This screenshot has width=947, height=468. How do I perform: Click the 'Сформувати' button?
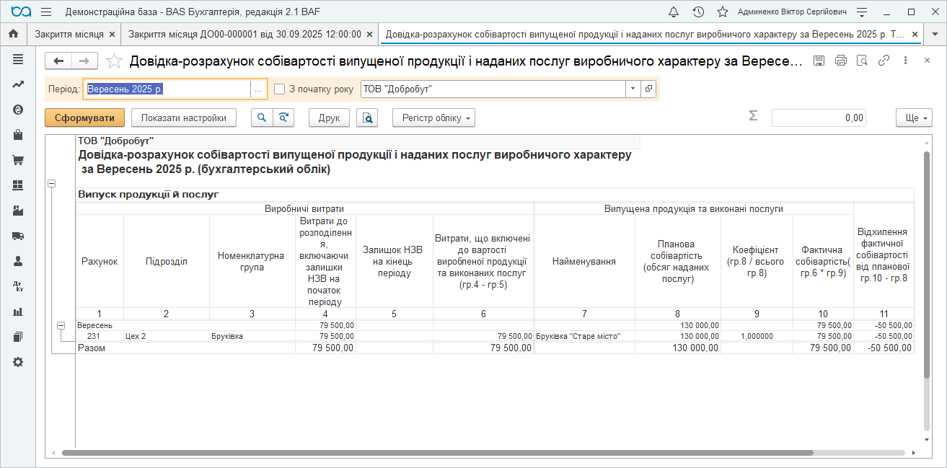(84, 118)
